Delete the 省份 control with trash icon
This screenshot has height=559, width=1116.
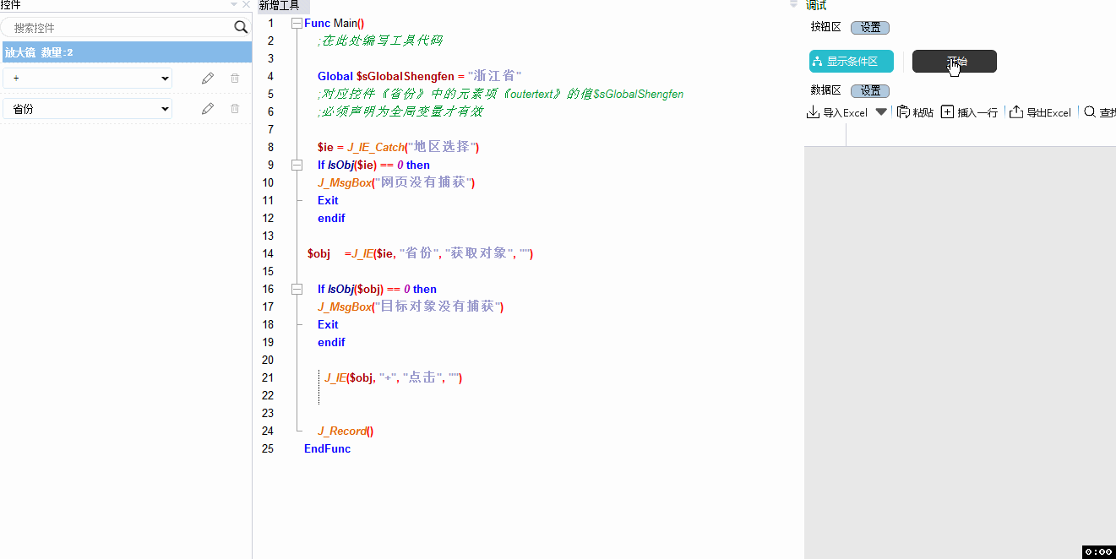[235, 108]
